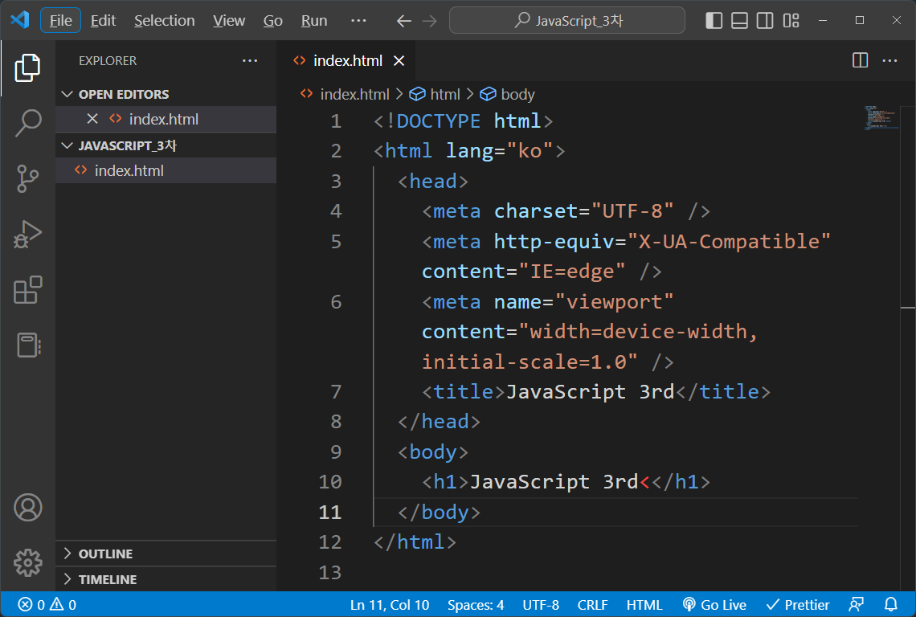Open editor More Actions ellipsis
Image resolution: width=916 pixels, height=617 pixels.
coord(889,60)
